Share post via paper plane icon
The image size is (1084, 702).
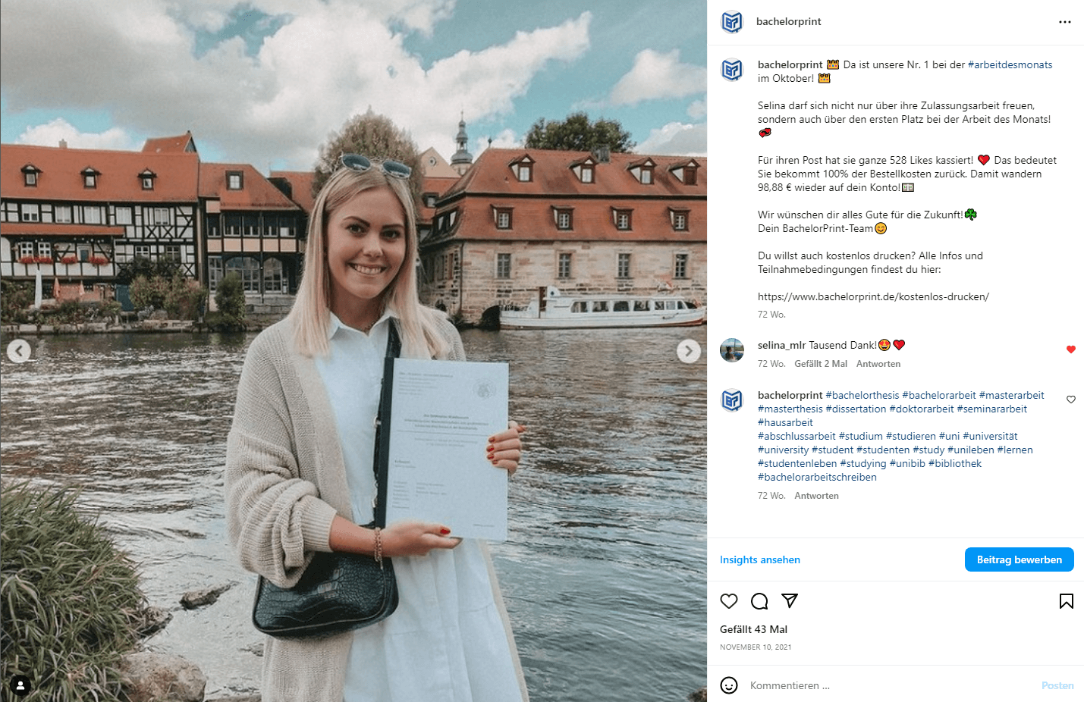point(790,601)
